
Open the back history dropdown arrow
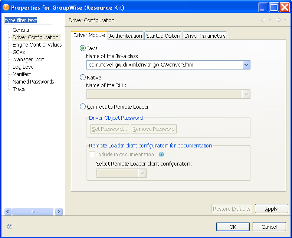(x=270, y=20)
